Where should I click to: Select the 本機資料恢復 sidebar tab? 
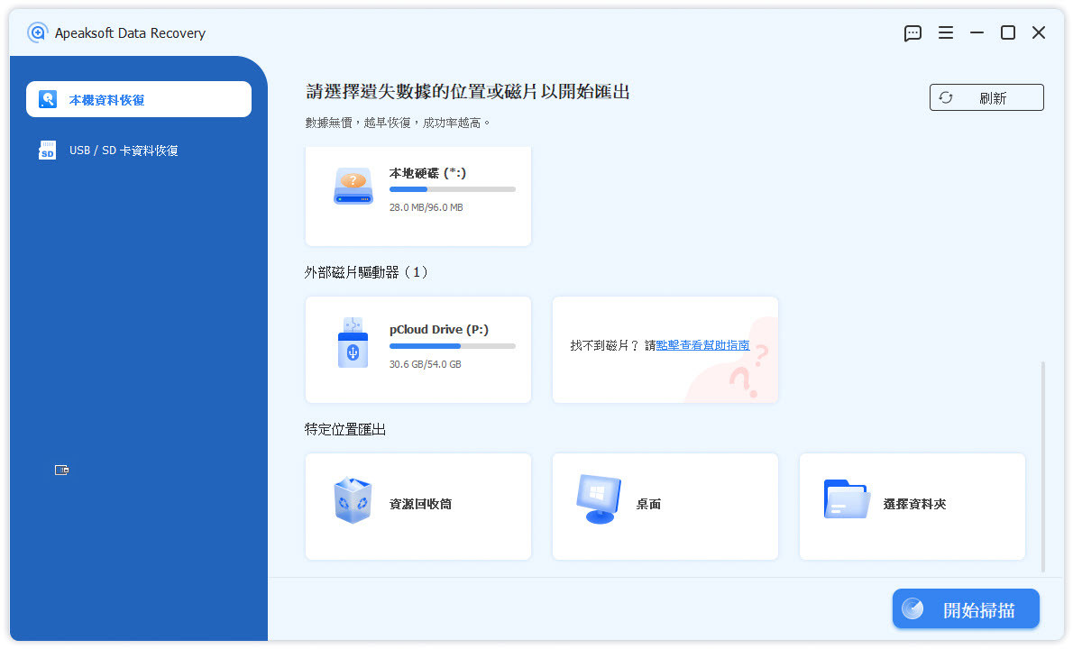click(x=139, y=99)
